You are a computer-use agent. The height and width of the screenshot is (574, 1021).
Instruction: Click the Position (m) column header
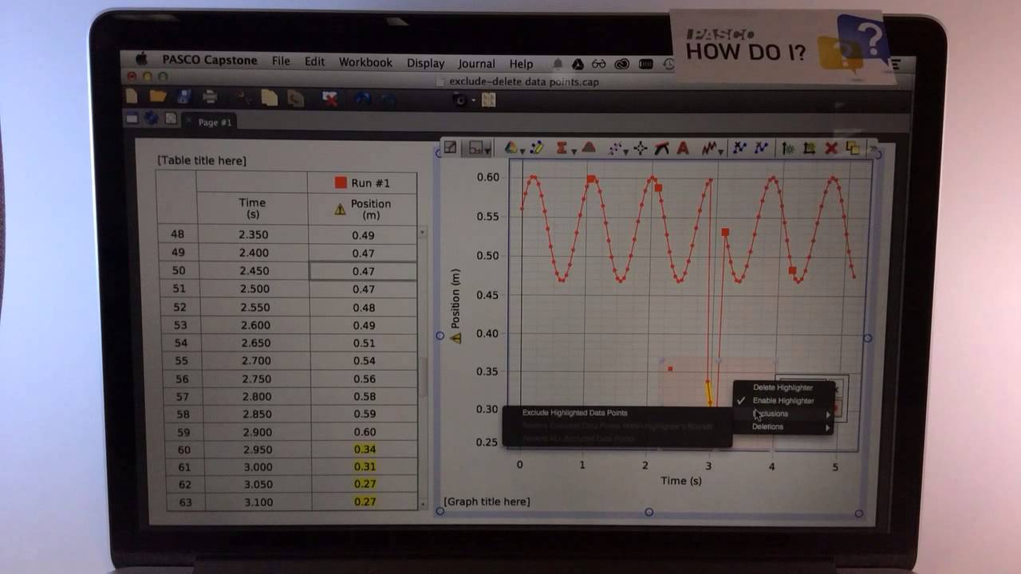(x=362, y=209)
